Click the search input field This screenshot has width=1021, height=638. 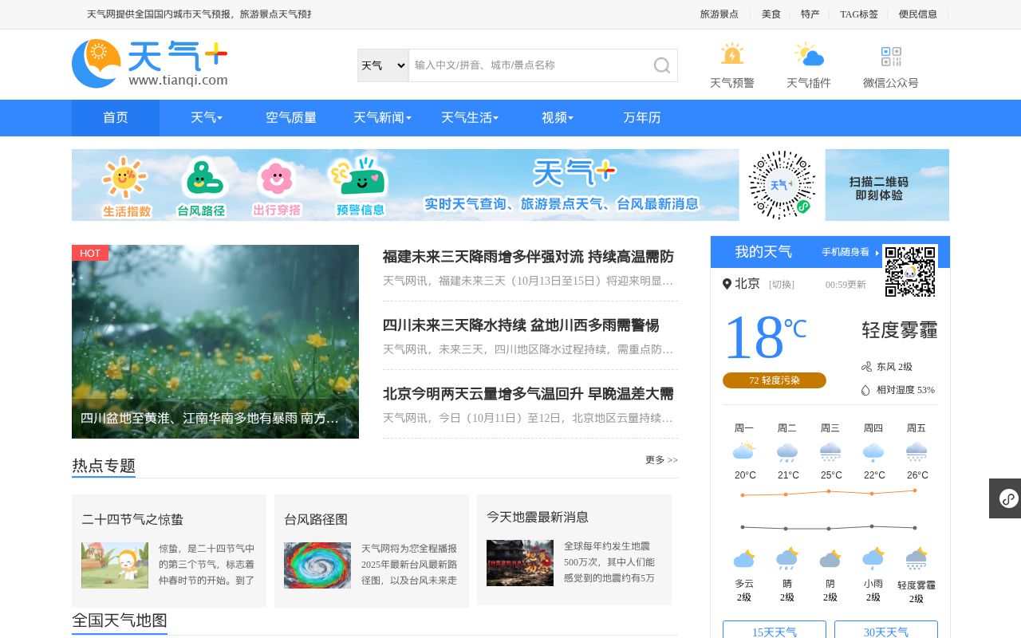click(530, 65)
